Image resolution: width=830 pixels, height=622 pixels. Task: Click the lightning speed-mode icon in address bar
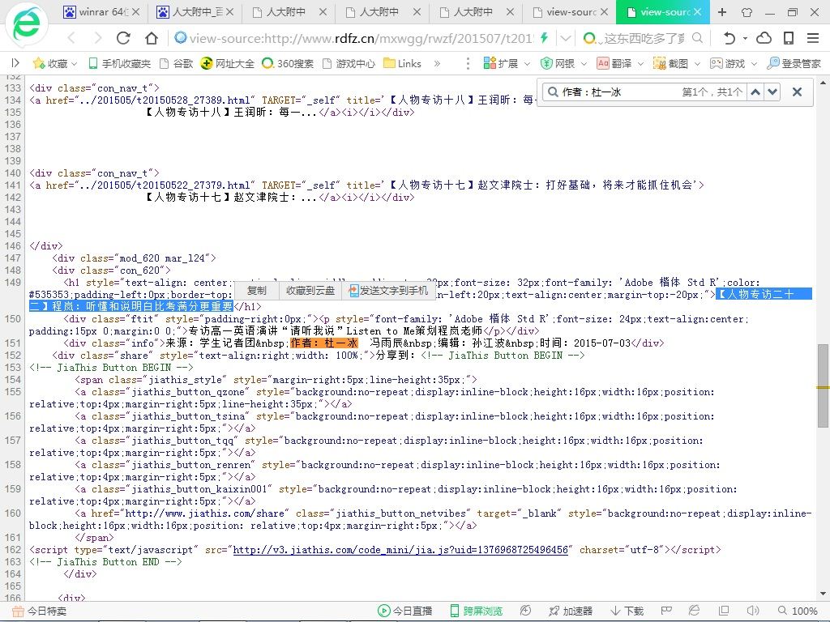pos(544,37)
